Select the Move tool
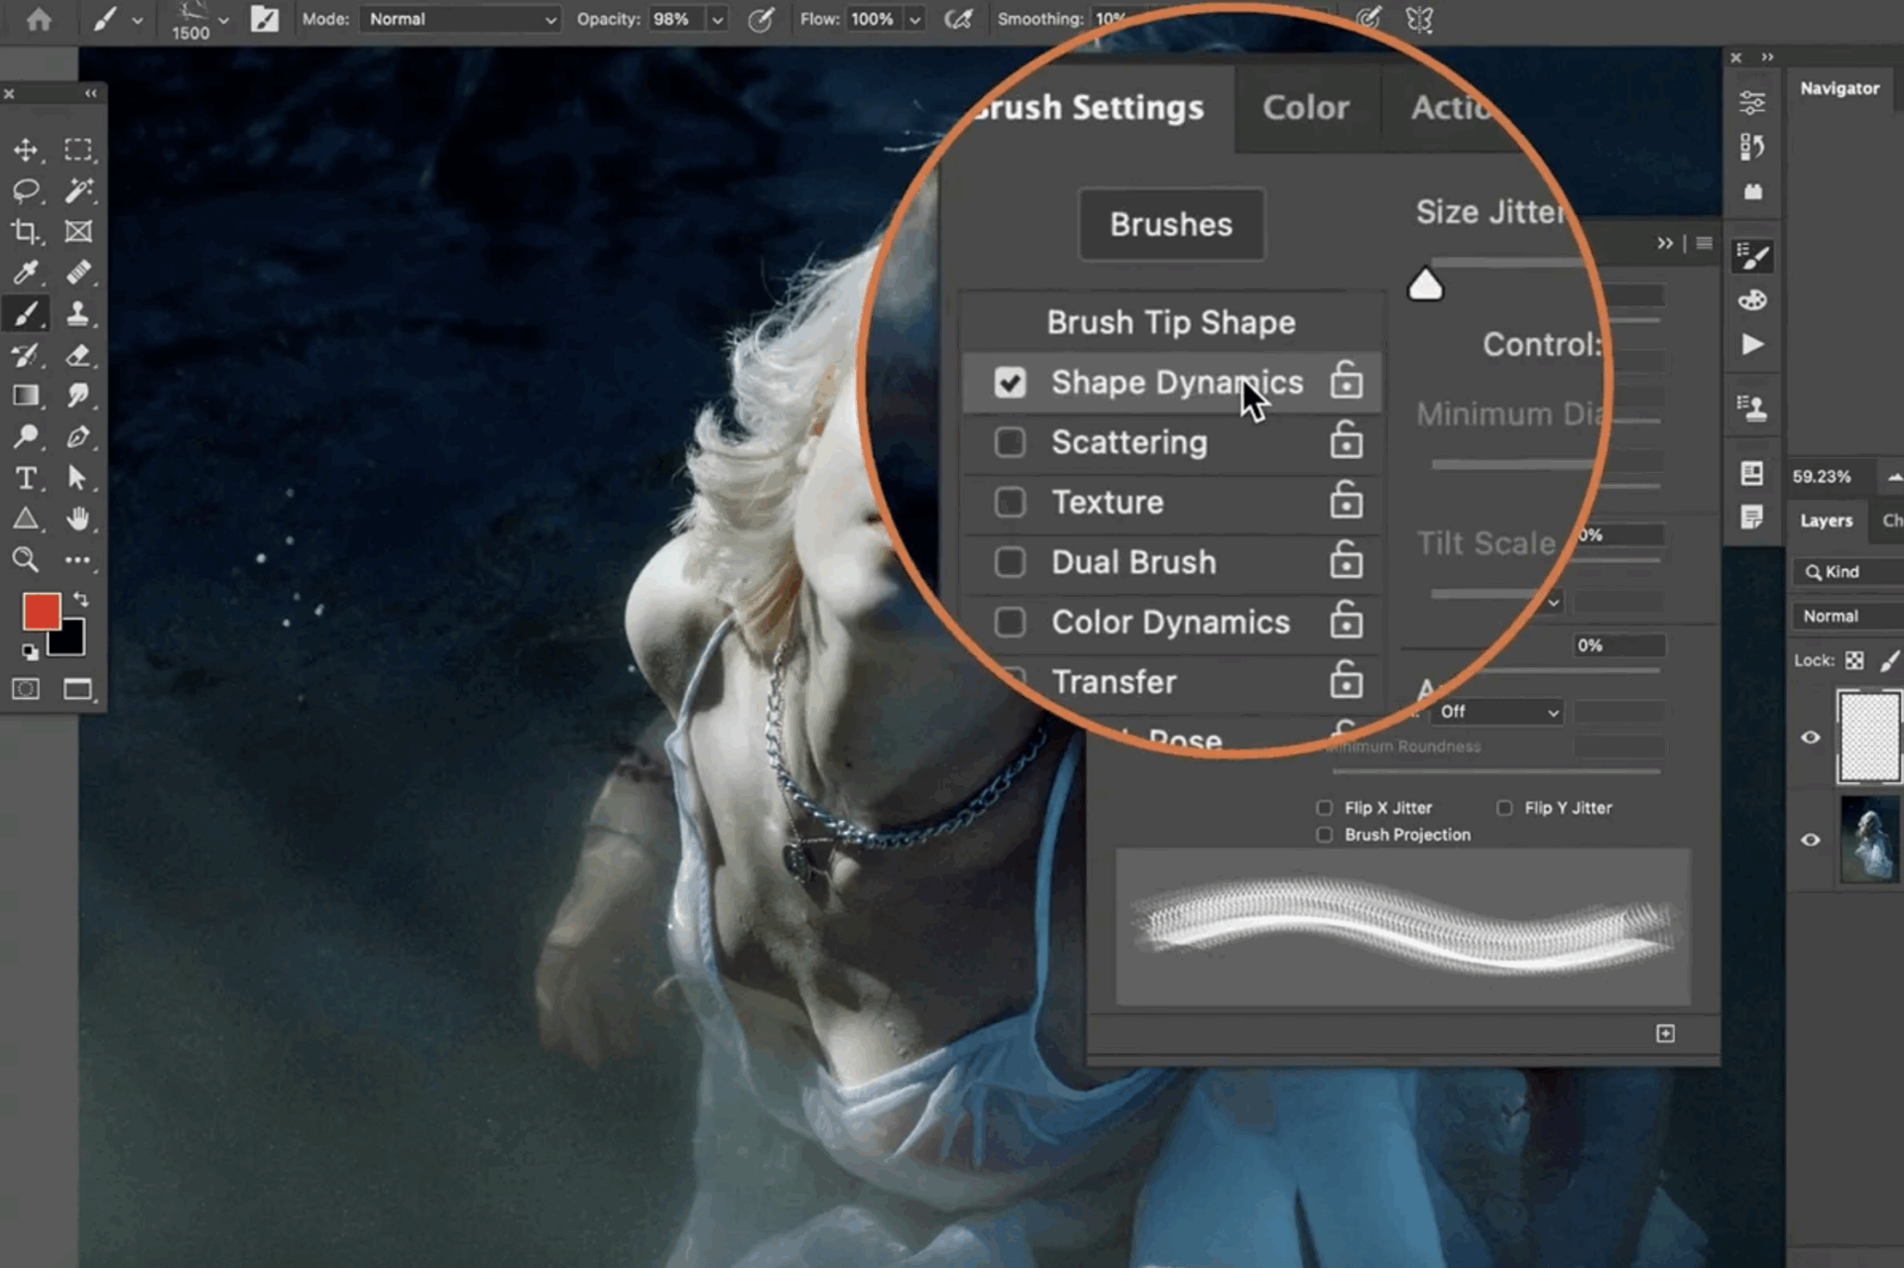 point(27,151)
